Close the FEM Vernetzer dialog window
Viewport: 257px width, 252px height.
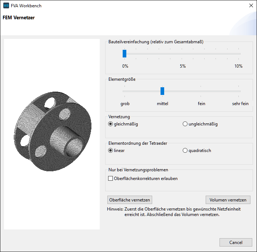pyautogui.click(x=251, y=5)
